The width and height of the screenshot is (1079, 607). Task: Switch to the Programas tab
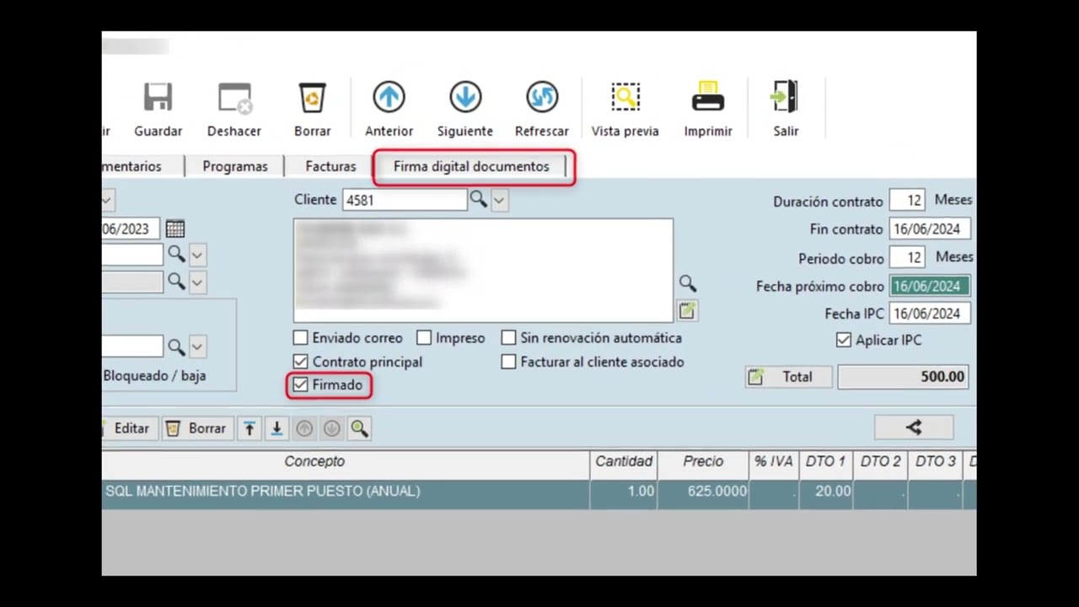[235, 166]
